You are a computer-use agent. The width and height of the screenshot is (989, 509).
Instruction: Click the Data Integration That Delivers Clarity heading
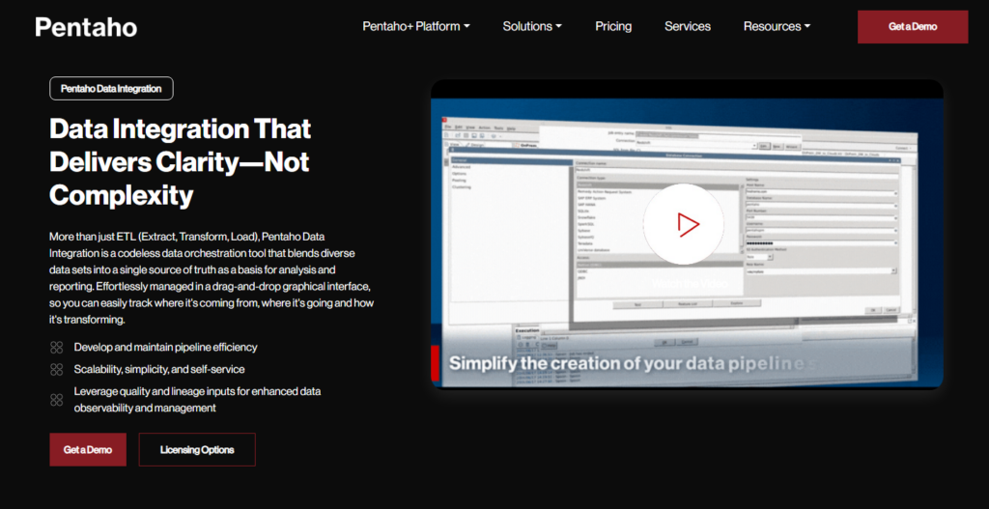coord(181,162)
